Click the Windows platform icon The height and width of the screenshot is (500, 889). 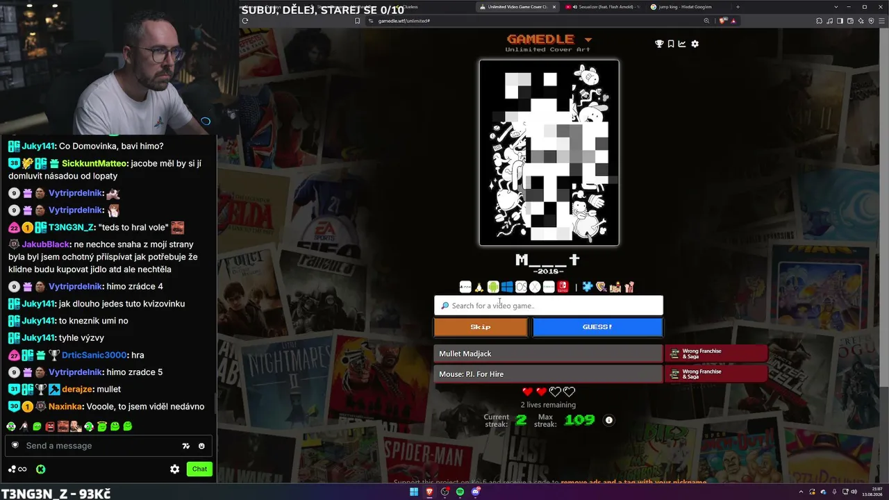click(507, 287)
